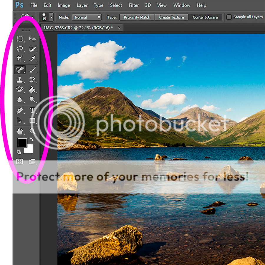Screen dimensions: 265x265
Task: Select the Clone Stamp tool
Action: coord(20,79)
